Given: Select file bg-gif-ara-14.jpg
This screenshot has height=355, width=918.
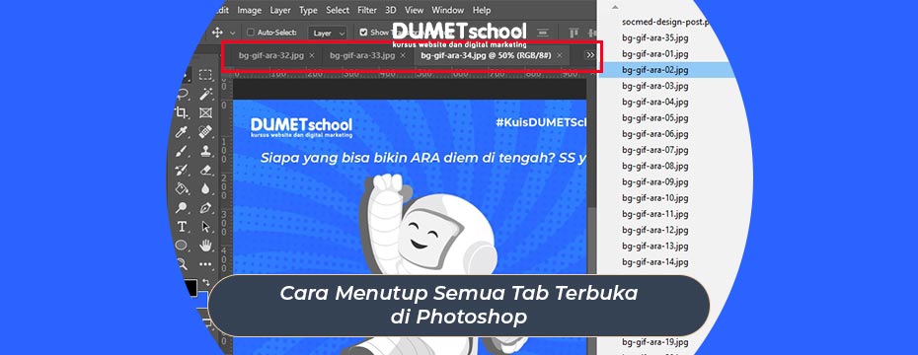Looking at the screenshot, I should click(x=655, y=261).
